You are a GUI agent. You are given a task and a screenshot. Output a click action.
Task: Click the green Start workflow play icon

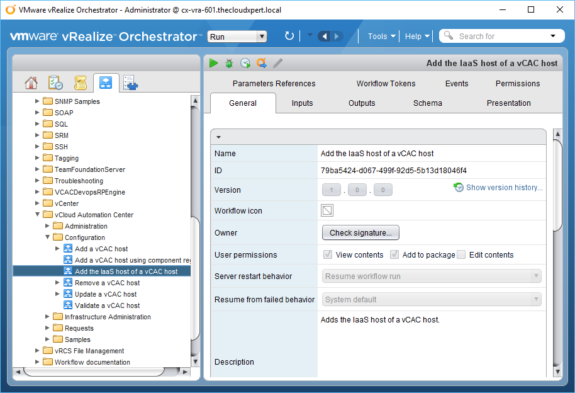[x=214, y=63]
